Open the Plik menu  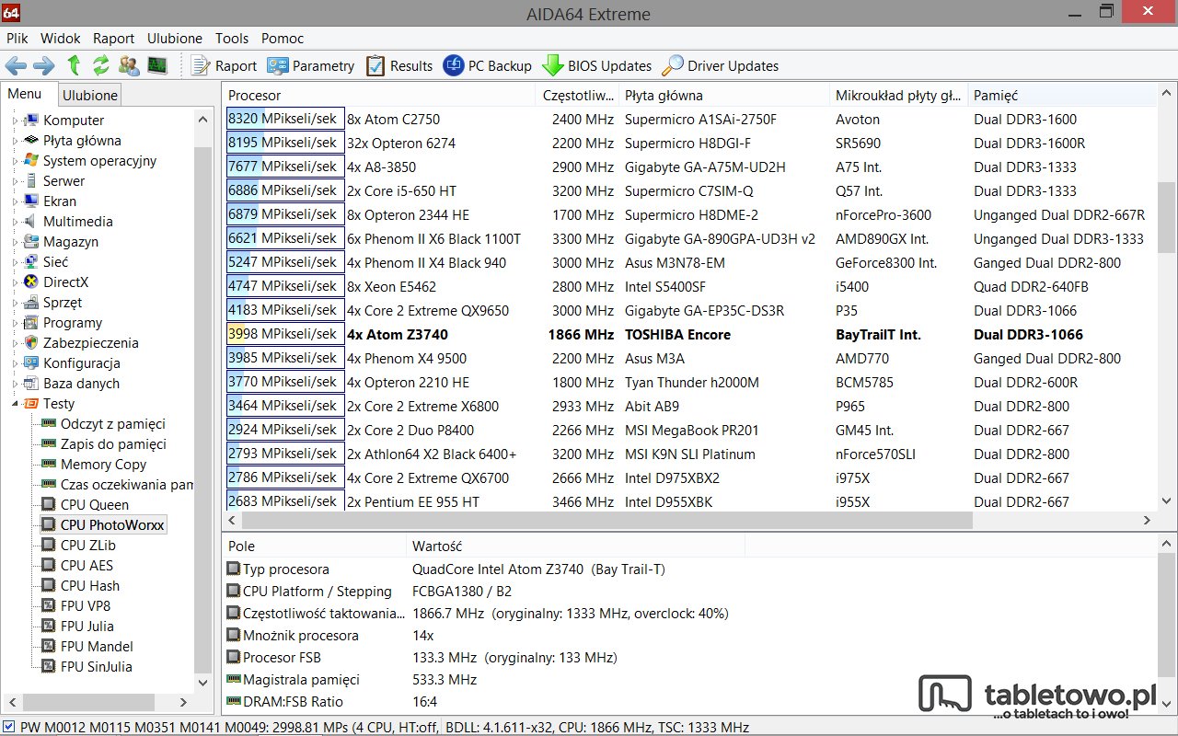(x=17, y=38)
